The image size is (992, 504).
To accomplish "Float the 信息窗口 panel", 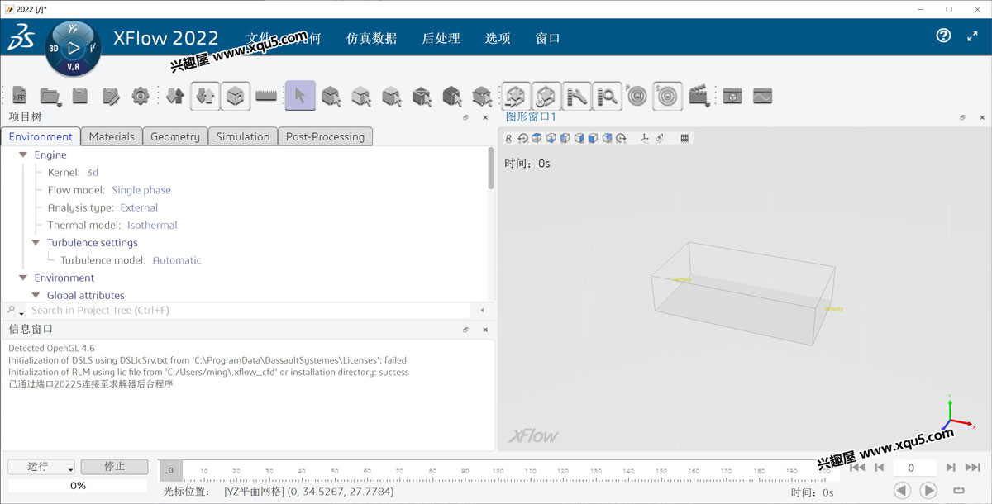I will [466, 330].
